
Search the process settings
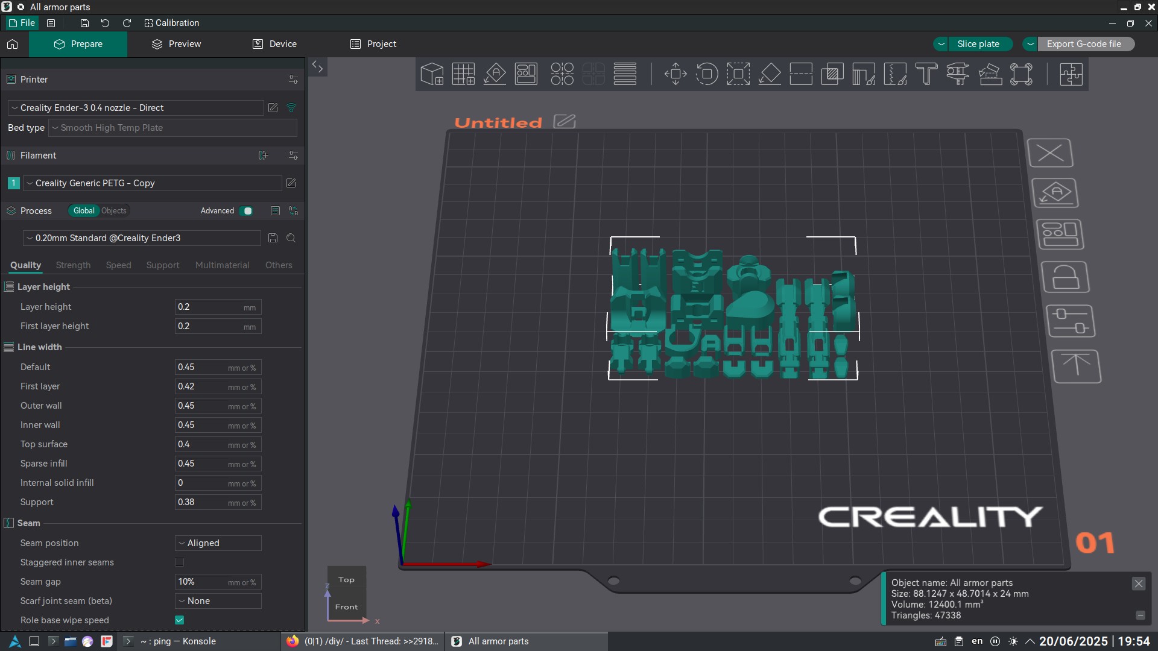pyautogui.click(x=291, y=238)
